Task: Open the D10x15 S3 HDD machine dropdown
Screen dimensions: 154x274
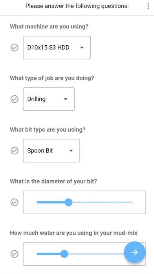Action: (57, 48)
